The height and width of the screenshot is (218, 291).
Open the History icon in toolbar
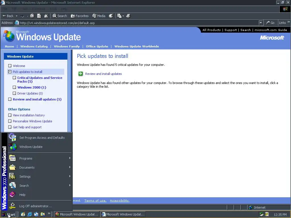[x=111, y=16]
